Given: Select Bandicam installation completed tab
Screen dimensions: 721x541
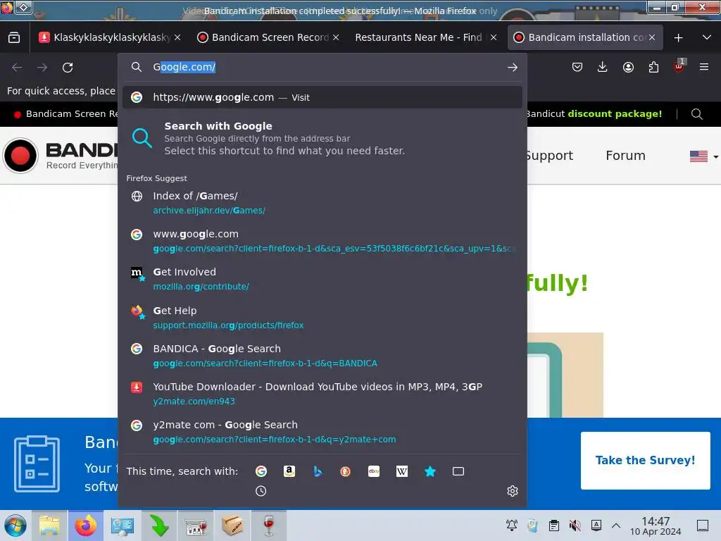Looking at the screenshot, I should pyautogui.click(x=585, y=37).
